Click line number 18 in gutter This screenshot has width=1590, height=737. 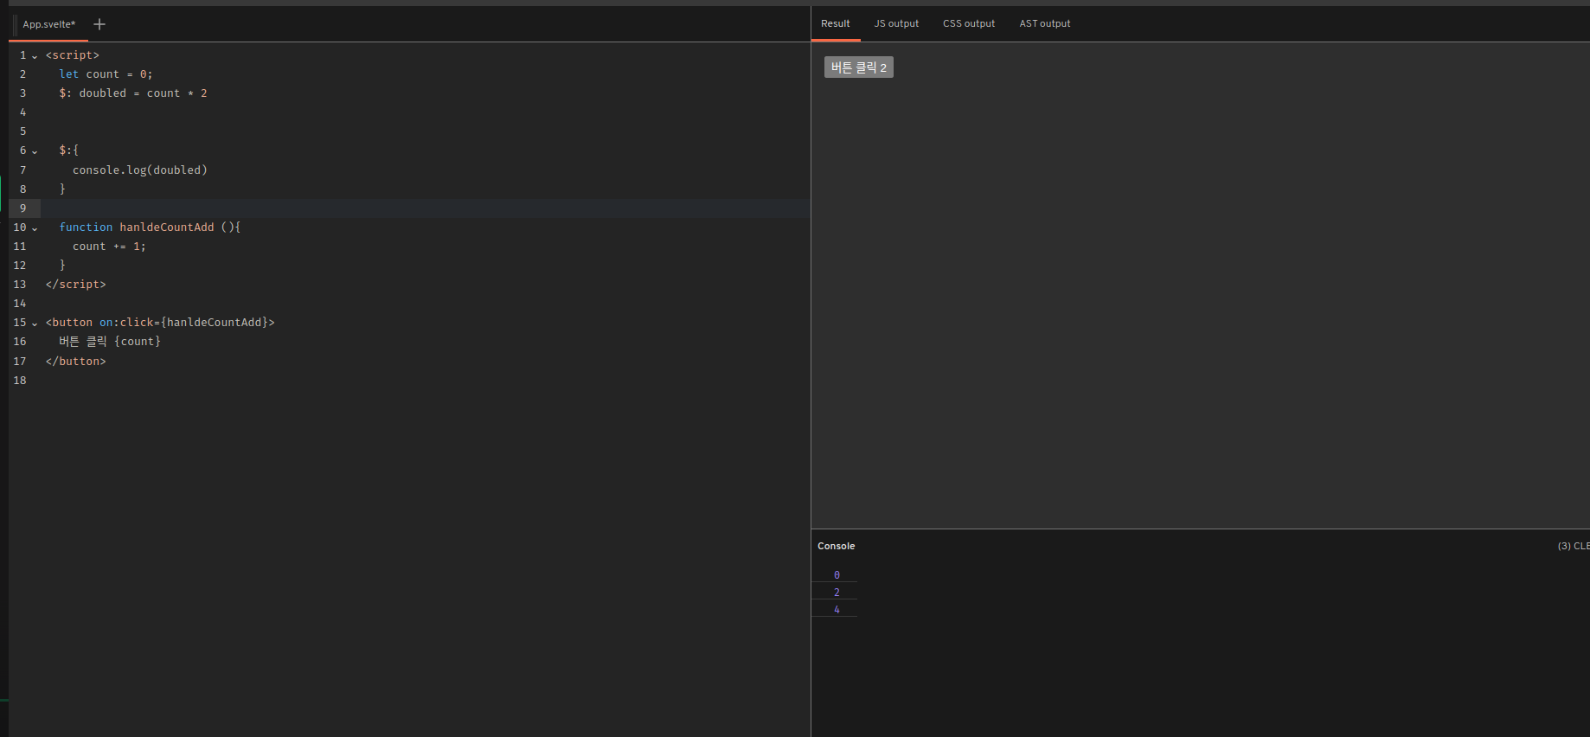coord(20,381)
